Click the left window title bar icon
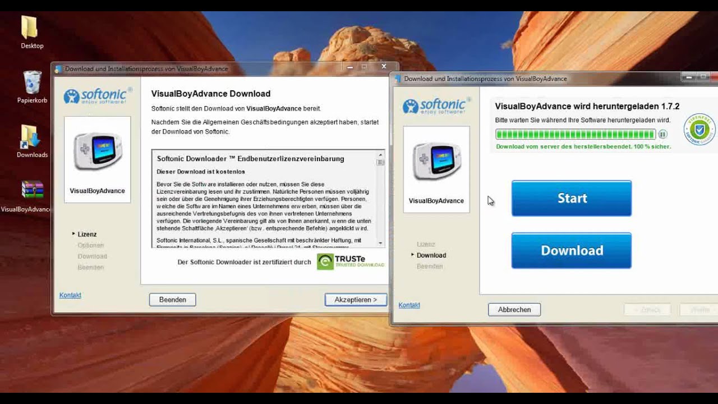This screenshot has height=404, width=718. click(x=58, y=69)
